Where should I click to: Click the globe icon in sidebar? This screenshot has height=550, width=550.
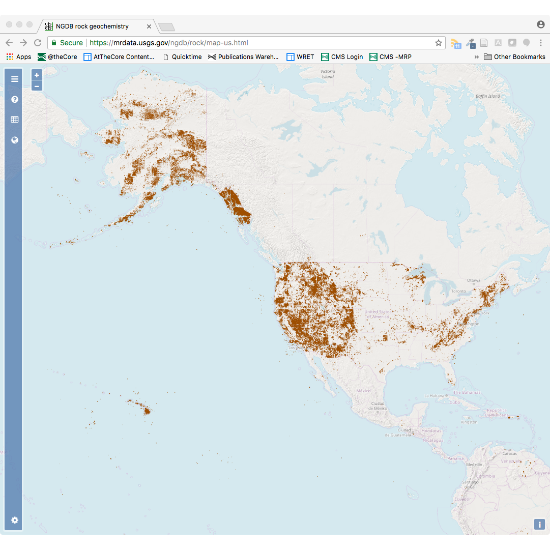tap(14, 140)
